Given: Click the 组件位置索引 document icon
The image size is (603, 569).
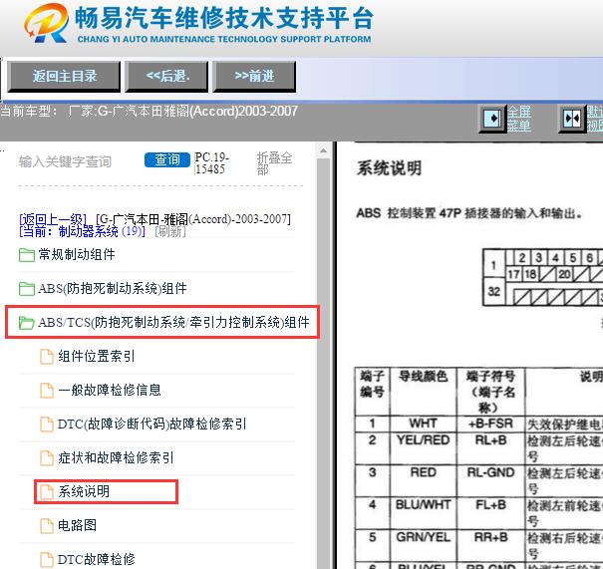Looking at the screenshot, I should [47, 357].
